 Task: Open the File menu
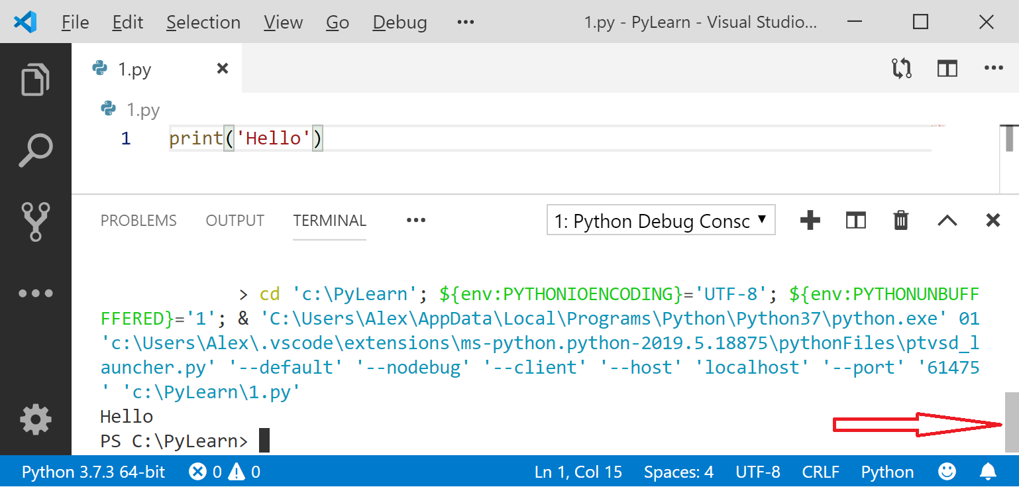75,22
